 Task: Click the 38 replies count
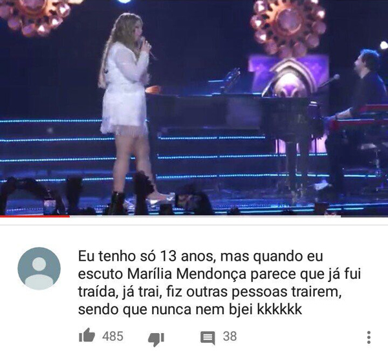tap(230, 336)
